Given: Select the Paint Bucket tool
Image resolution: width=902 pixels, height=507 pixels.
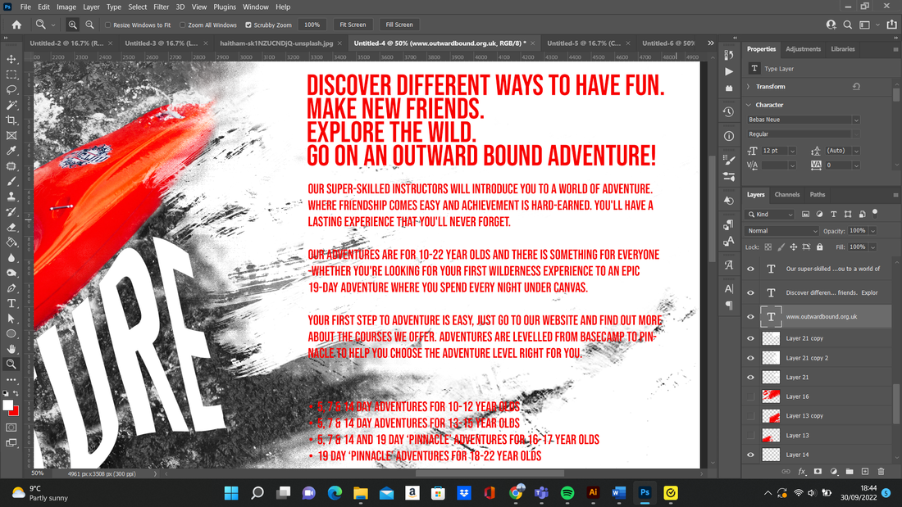Looking at the screenshot, I should pyautogui.click(x=11, y=242).
